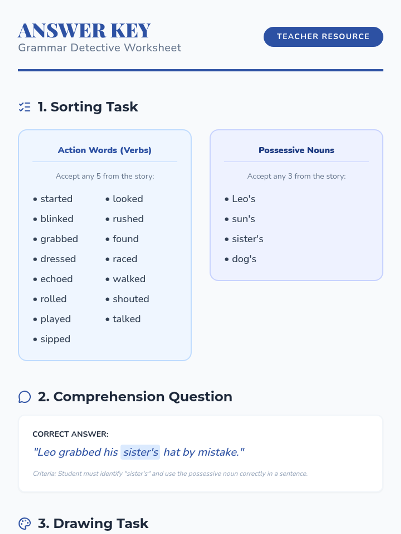The image size is (401, 534).
Task: Click the verb 'sipped' at list bottom
Action: point(55,339)
